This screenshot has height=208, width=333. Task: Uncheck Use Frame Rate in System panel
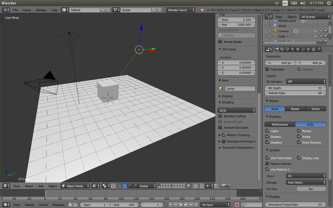pos(267,158)
